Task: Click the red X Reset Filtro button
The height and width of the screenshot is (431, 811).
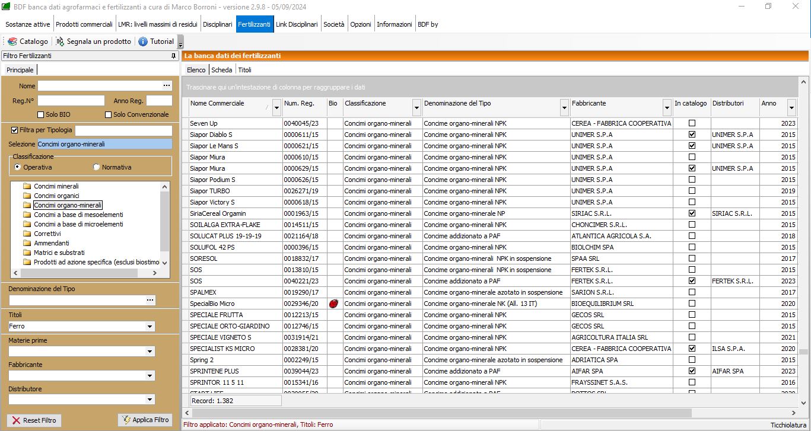Action: [34, 420]
